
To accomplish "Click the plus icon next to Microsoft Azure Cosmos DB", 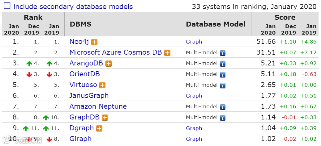I will point(167,53).
